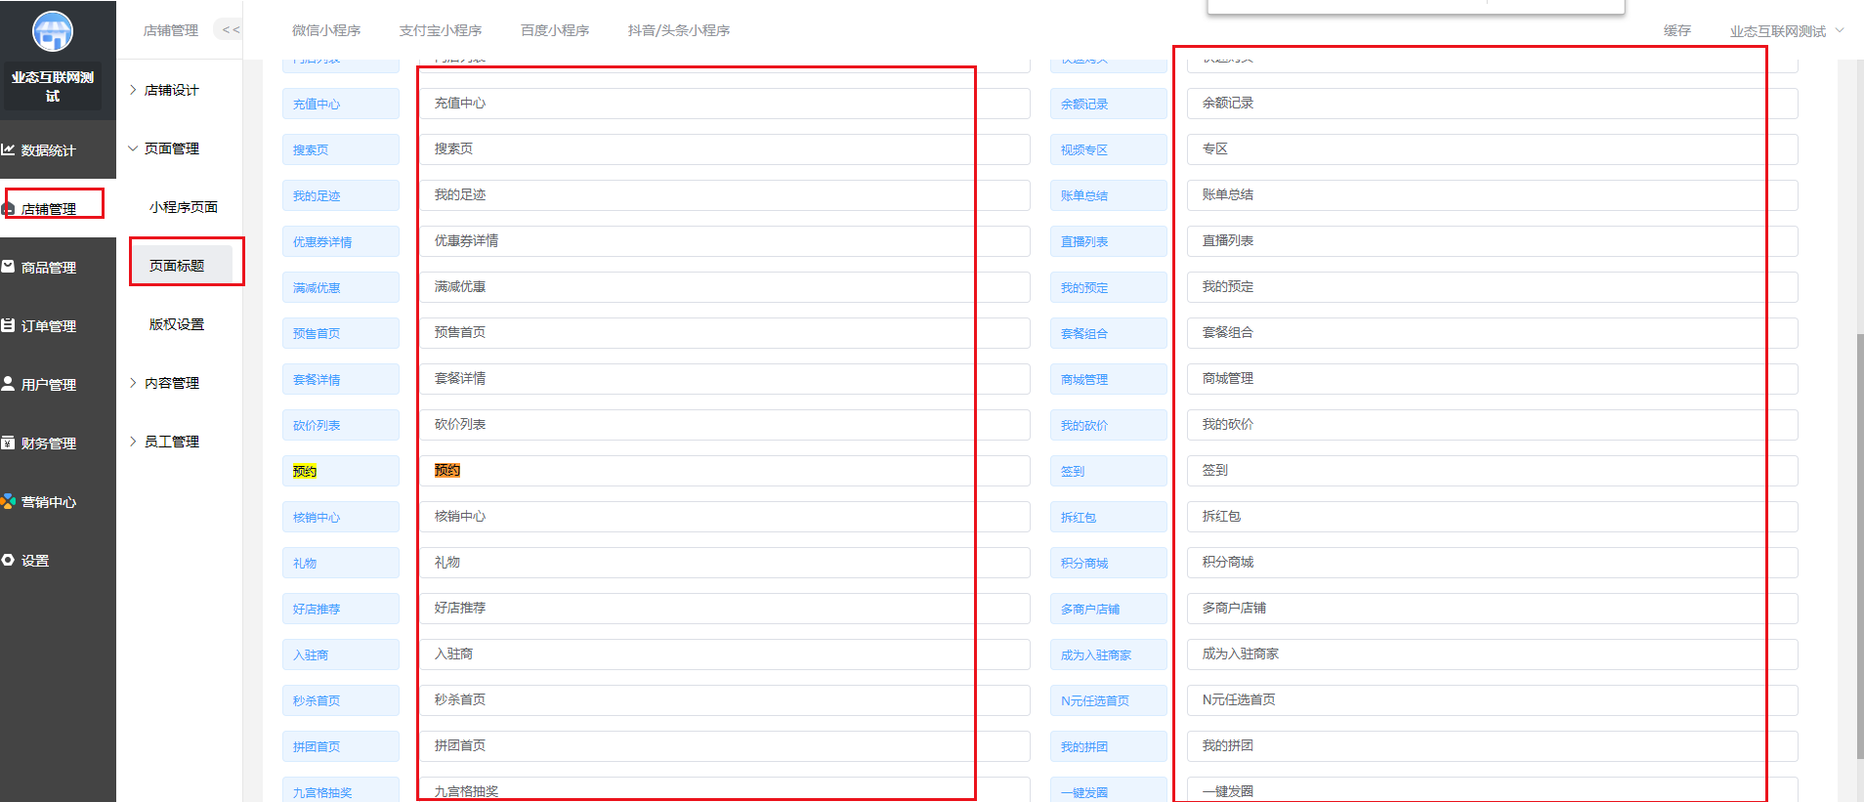Edit the 入驻商 title field
1864x802 pixels.
[x=725, y=654]
